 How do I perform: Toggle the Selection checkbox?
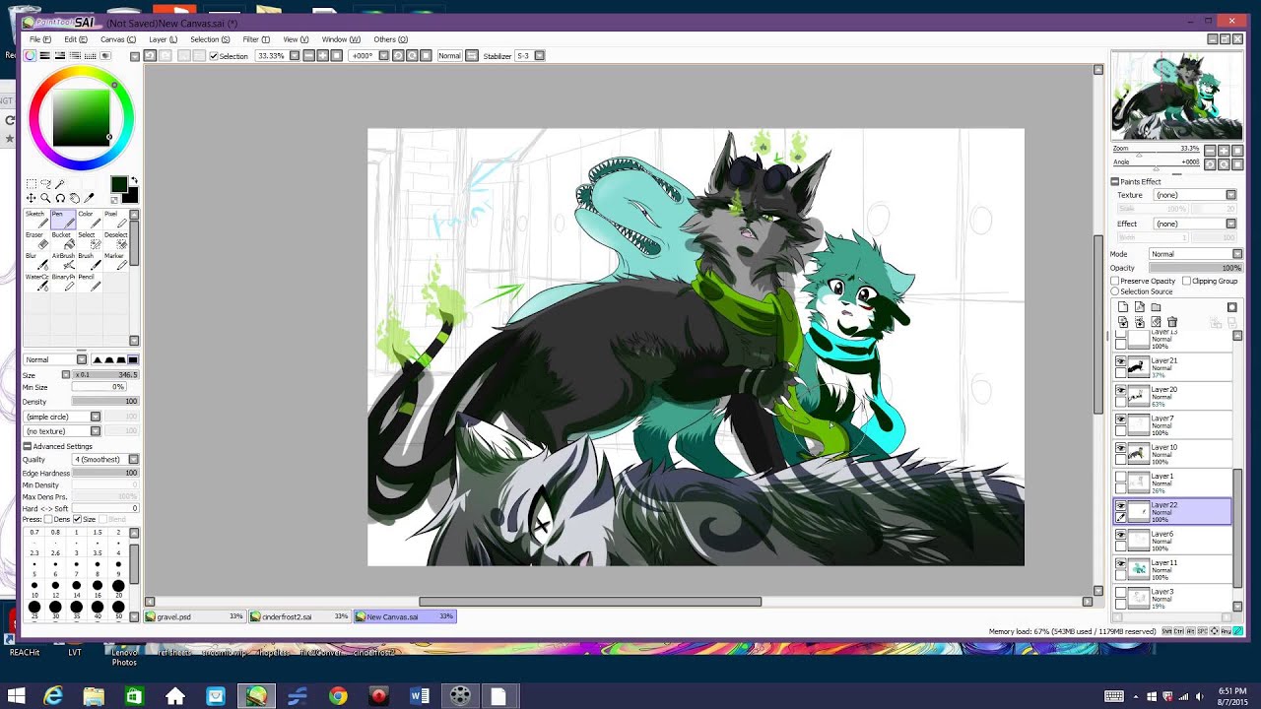(214, 56)
